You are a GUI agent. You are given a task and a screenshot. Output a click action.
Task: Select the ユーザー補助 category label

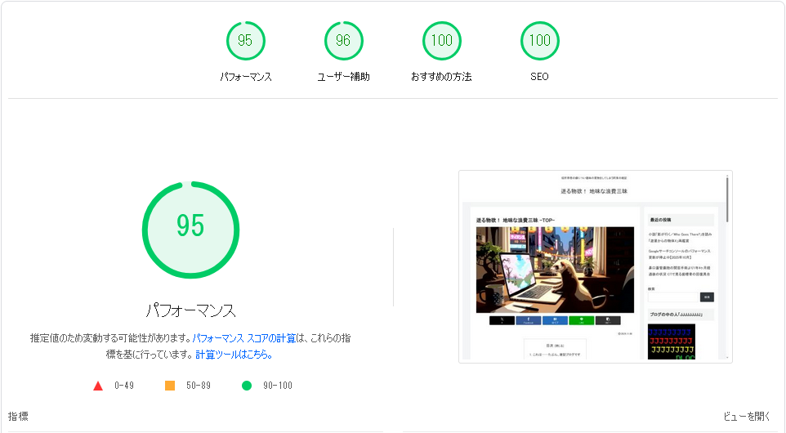click(x=343, y=77)
